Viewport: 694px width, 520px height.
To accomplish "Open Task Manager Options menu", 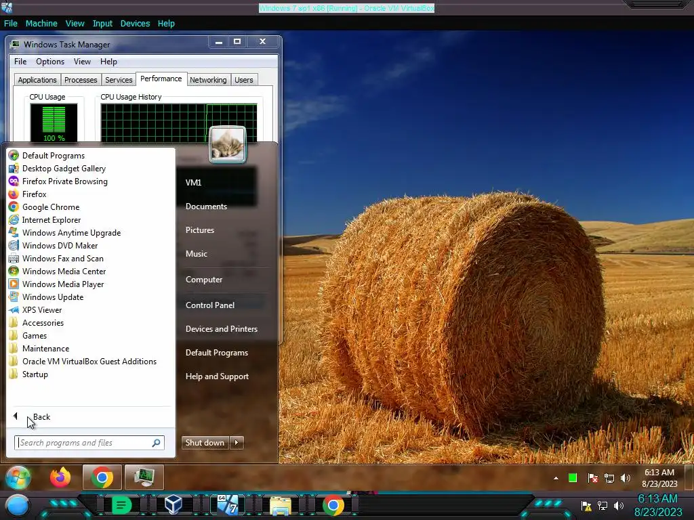I will point(50,62).
